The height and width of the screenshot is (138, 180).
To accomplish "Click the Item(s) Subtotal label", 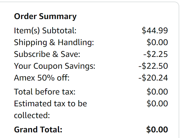I will [45, 31].
